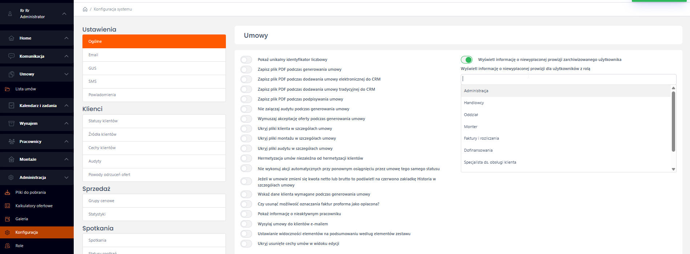Click the Role user icon in sidebar
Image resolution: width=690 pixels, height=254 pixels.
tap(7, 246)
